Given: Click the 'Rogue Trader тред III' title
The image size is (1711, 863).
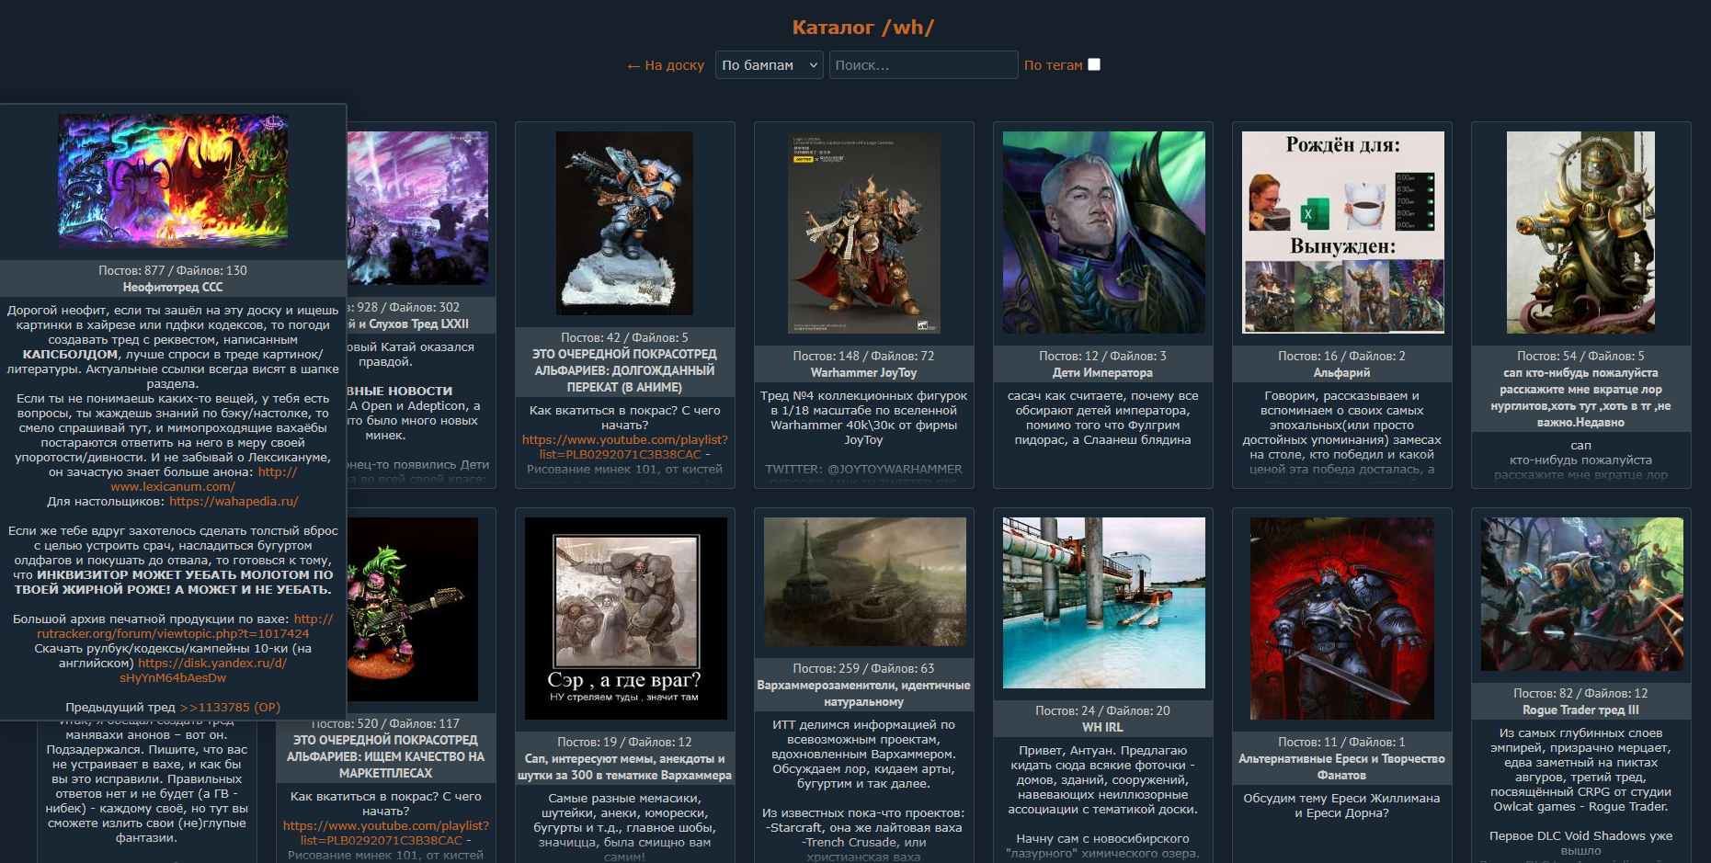Looking at the screenshot, I should coord(1580,710).
